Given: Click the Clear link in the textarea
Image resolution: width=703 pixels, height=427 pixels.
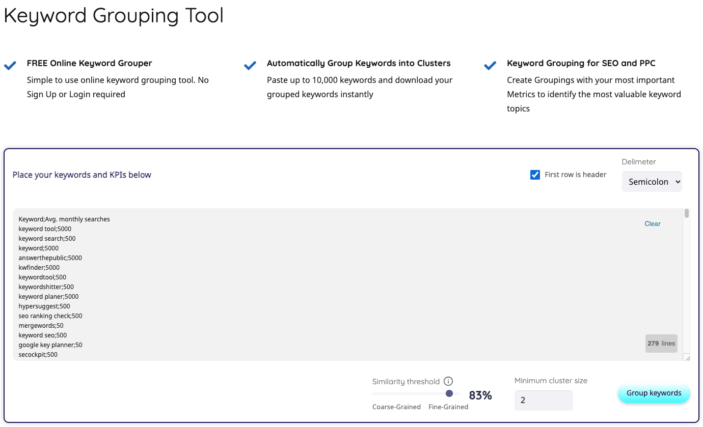Looking at the screenshot, I should click(653, 223).
